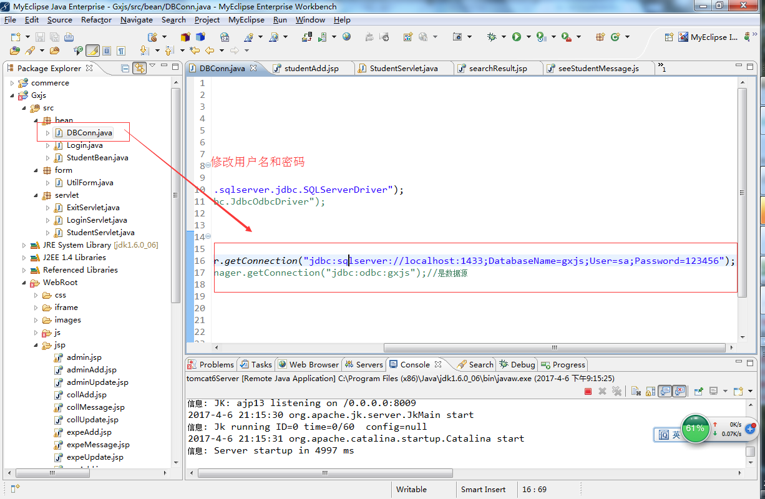The width and height of the screenshot is (765, 499).
Task: Switch to the studentAdd.jsp editor tab
Action: pyautogui.click(x=311, y=68)
